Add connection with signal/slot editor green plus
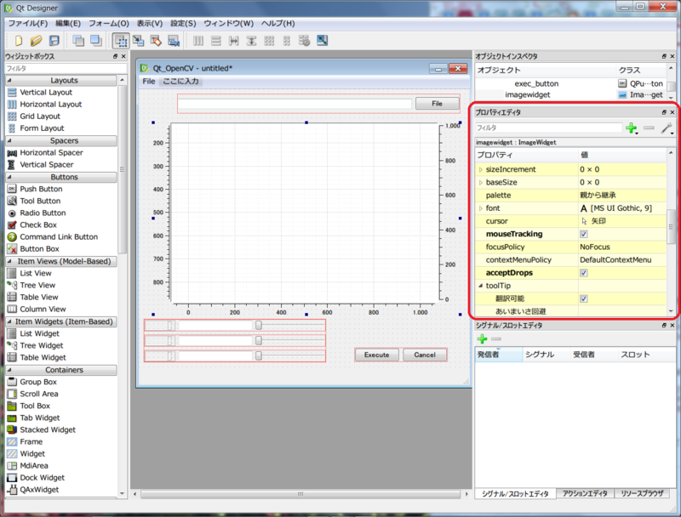681x517 pixels. coord(482,338)
